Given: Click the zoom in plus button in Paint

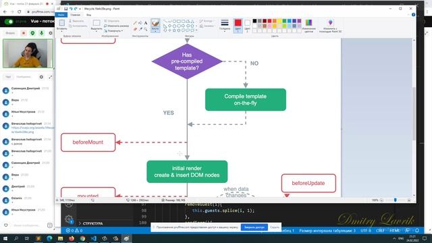Looking at the screenshot, I should point(409,200).
